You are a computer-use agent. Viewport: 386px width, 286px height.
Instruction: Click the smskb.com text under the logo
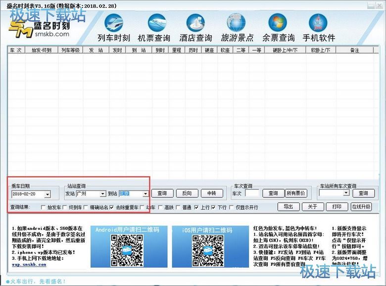[52, 34]
